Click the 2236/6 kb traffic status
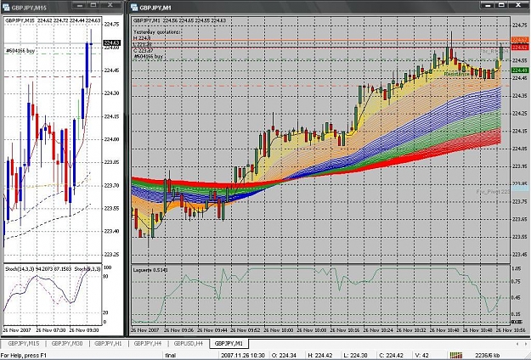The image size is (531, 360). (x=487, y=356)
